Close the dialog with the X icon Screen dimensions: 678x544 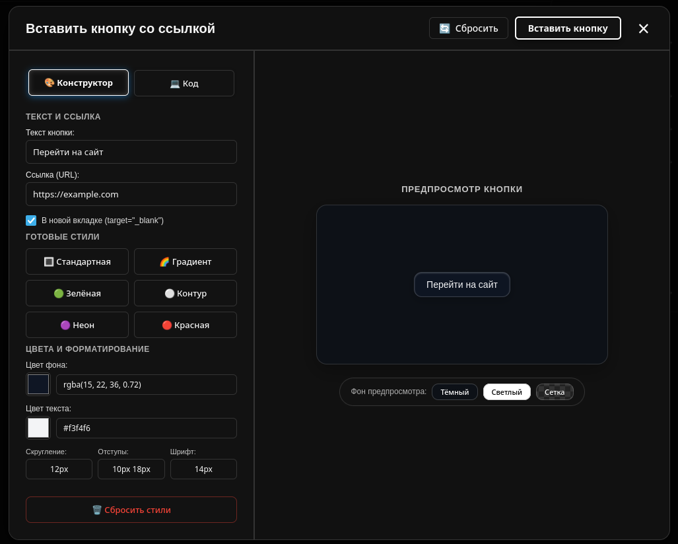(644, 28)
